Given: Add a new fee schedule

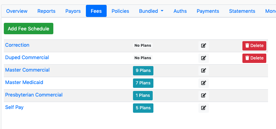Looking at the screenshot, I should coord(28,28).
